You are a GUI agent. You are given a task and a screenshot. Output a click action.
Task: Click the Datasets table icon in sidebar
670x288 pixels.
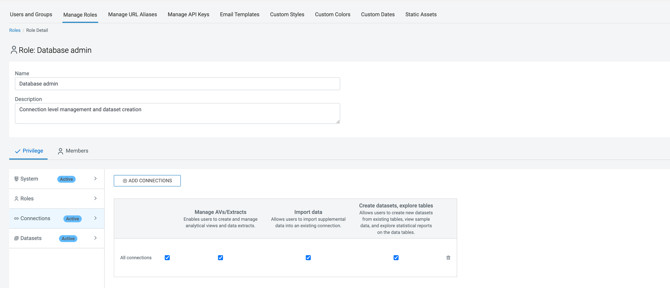coord(16,238)
